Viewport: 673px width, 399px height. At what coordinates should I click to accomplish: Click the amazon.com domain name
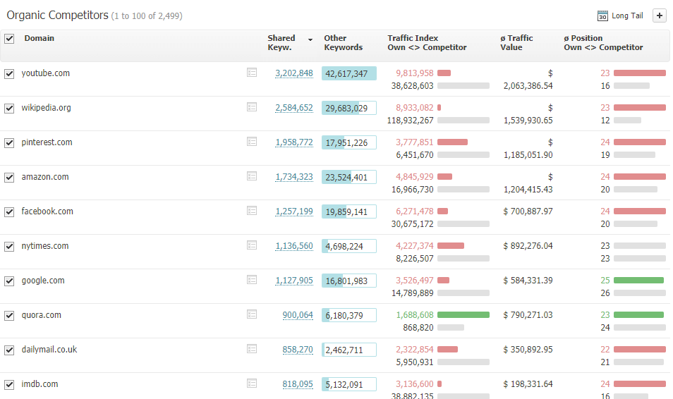[45, 177]
